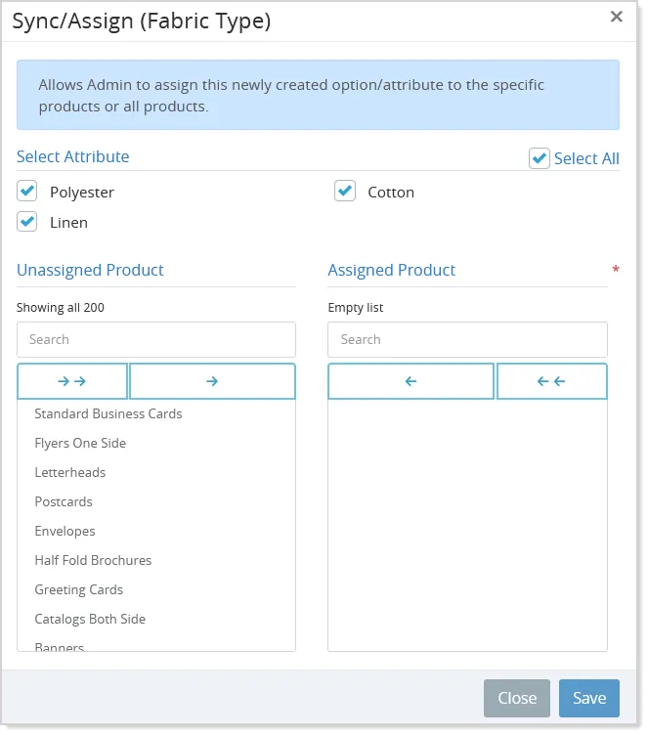Move all products to assigned list
This screenshot has width=648, height=735.
72,381
